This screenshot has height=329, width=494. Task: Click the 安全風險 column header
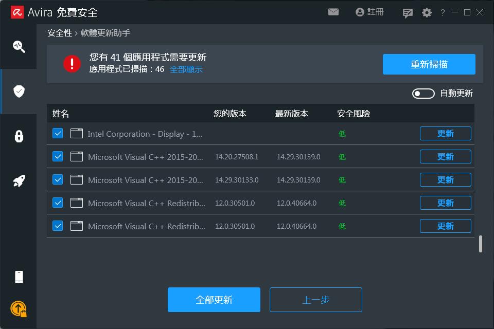(354, 113)
